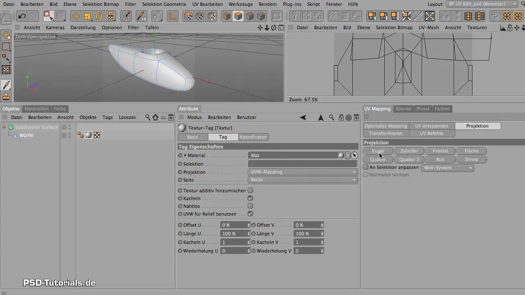Click the axis mode L-shaped icon
This screenshot has height=295, width=525.
tap(173, 16)
